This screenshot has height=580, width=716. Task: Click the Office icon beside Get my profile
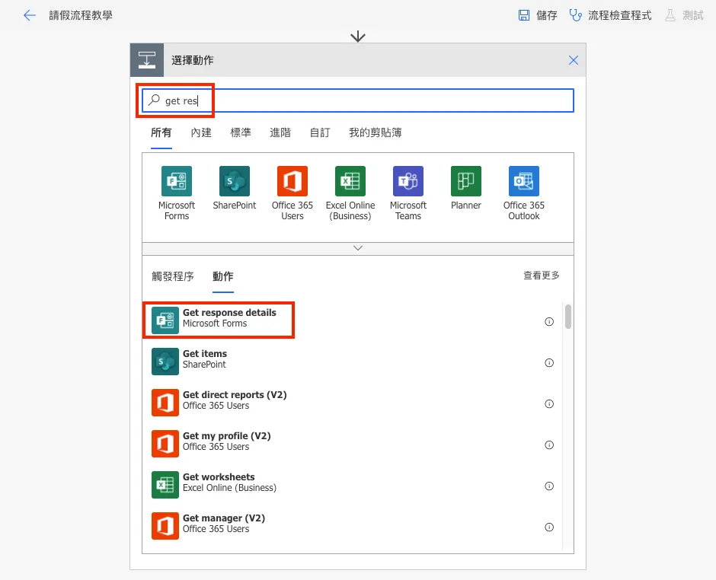coord(165,444)
